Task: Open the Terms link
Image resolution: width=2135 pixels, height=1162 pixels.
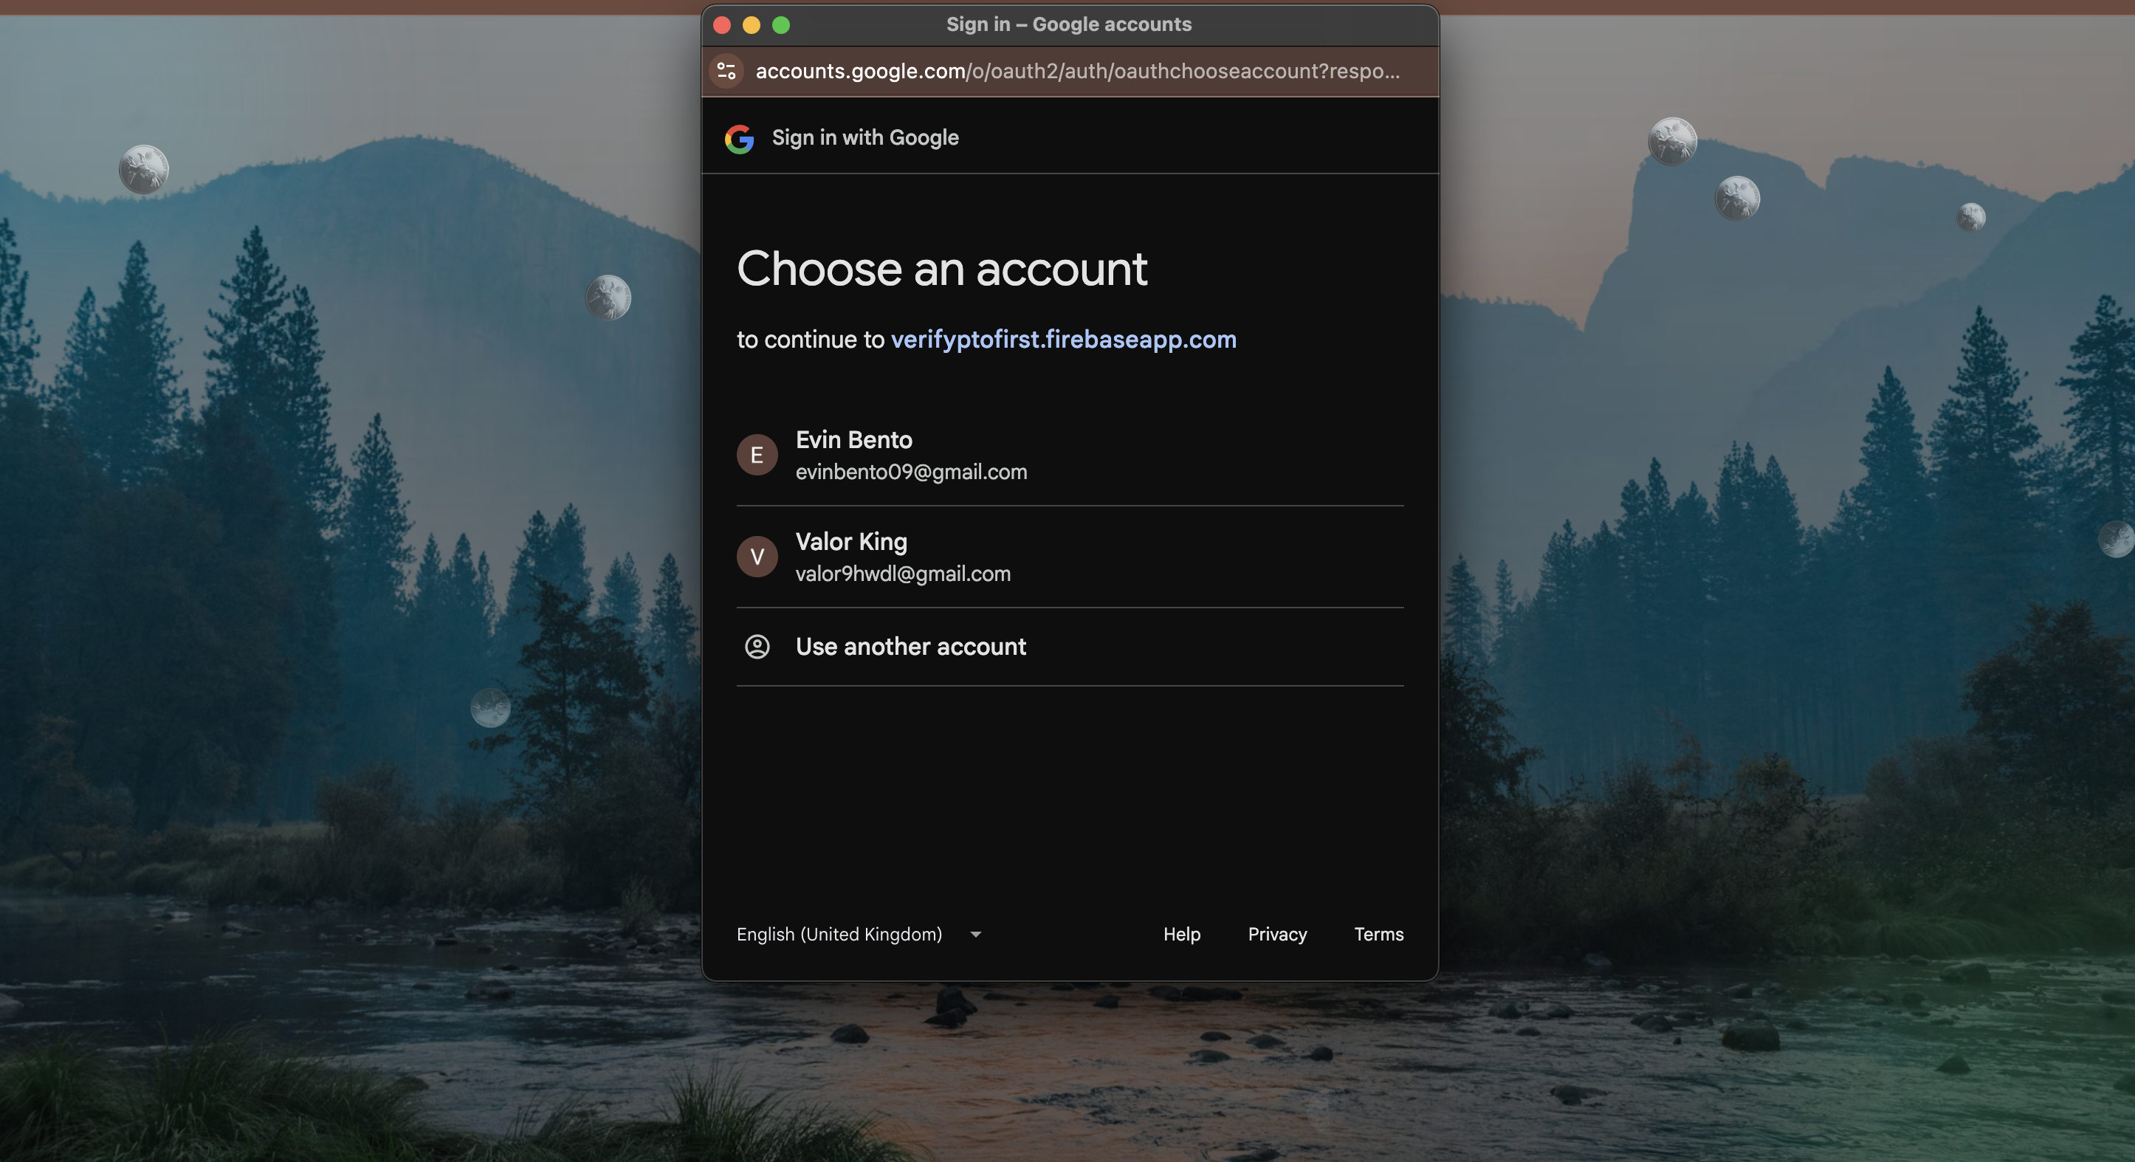Action: point(1378,934)
